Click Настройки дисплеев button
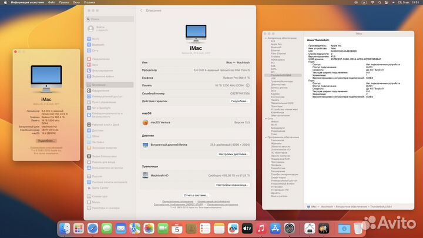 pos(233,155)
